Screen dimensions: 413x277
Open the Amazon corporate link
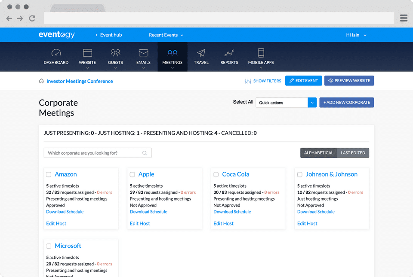[x=65, y=174]
